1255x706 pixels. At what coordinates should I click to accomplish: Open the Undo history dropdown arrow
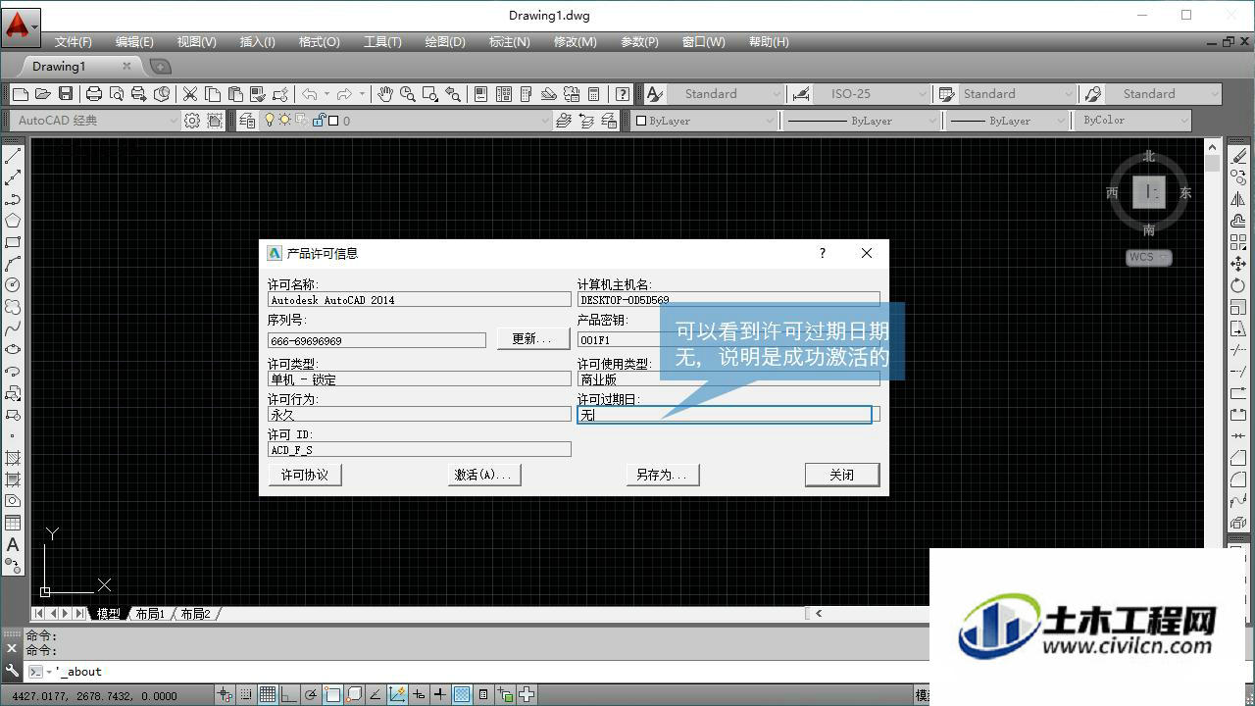point(326,94)
